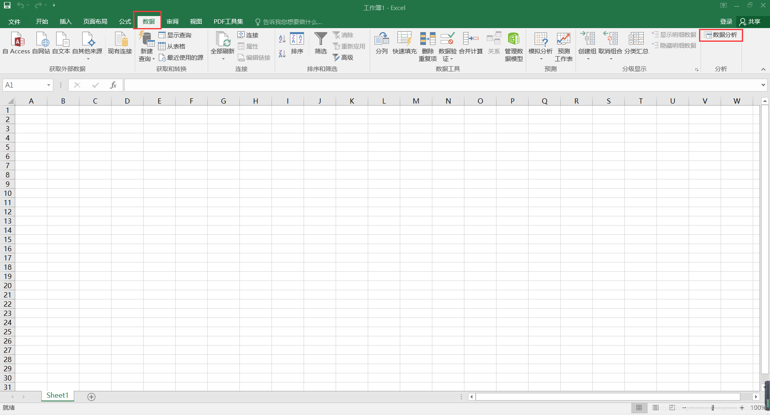
Task: Click the insert function fx icon
Action: point(113,85)
